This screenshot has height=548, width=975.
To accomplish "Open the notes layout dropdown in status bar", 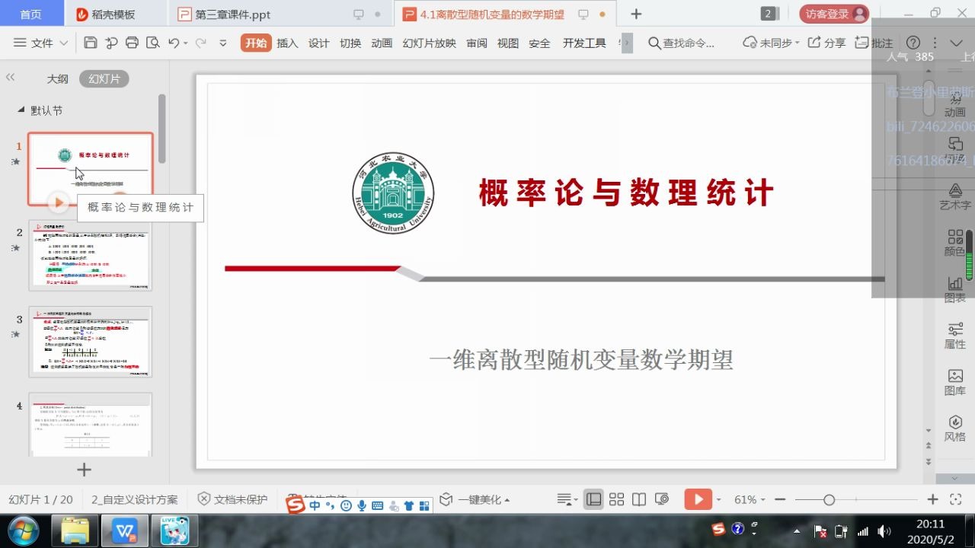I will 567,499.
